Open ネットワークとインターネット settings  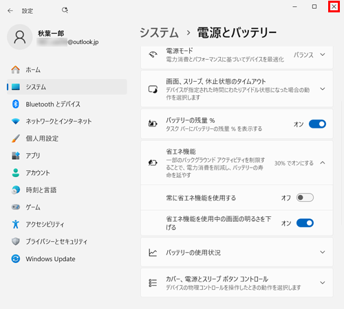tap(67, 122)
